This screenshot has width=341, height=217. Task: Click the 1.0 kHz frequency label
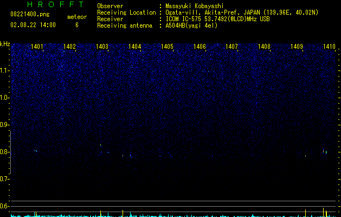click(5, 98)
